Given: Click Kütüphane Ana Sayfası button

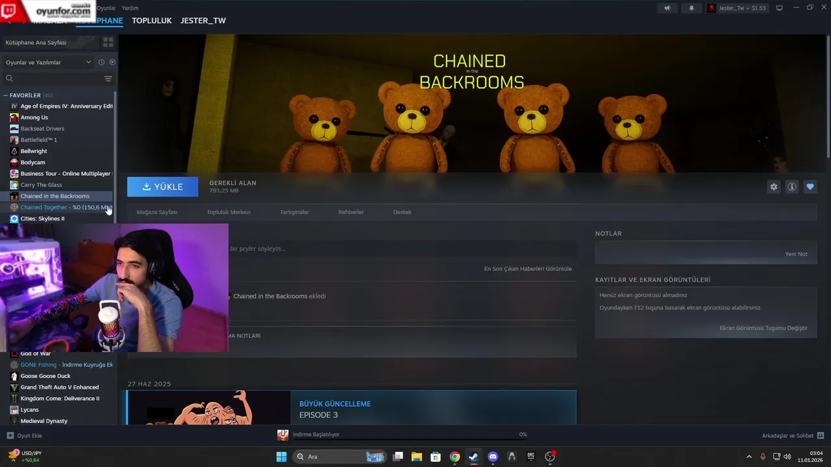Looking at the screenshot, I should [50, 42].
